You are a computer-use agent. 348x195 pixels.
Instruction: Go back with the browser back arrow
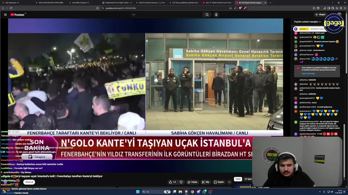pos(3,8)
